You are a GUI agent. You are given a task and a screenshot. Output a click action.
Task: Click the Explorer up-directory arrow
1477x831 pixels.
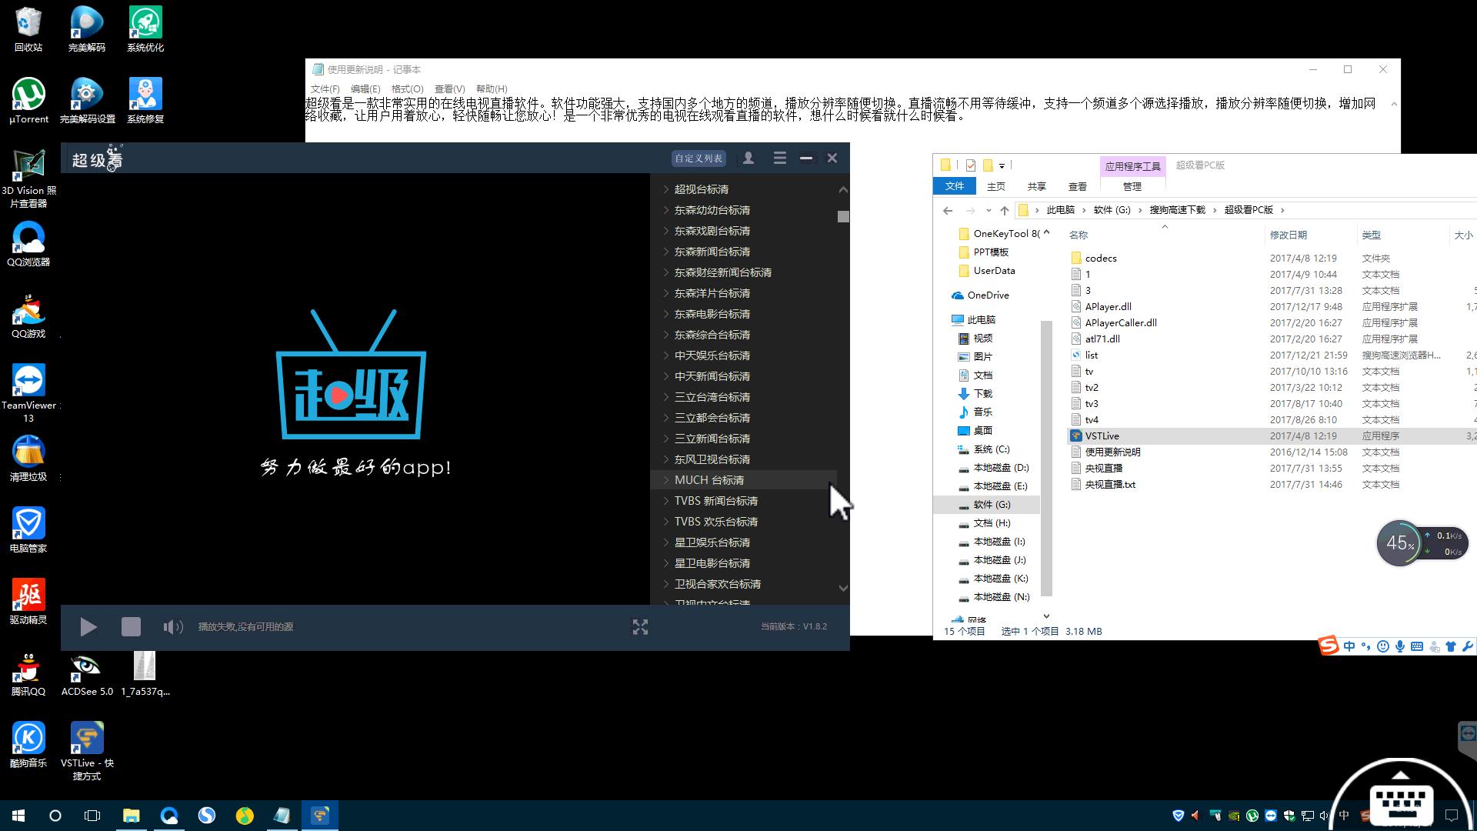[x=1004, y=210]
